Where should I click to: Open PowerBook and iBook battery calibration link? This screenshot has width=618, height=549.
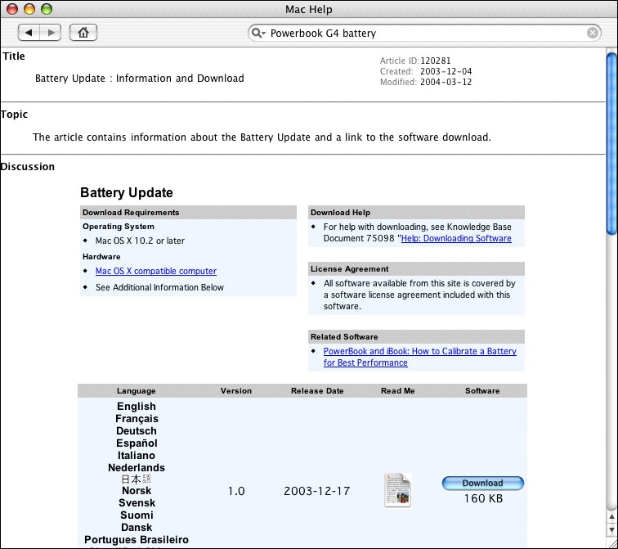pos(419,357)
